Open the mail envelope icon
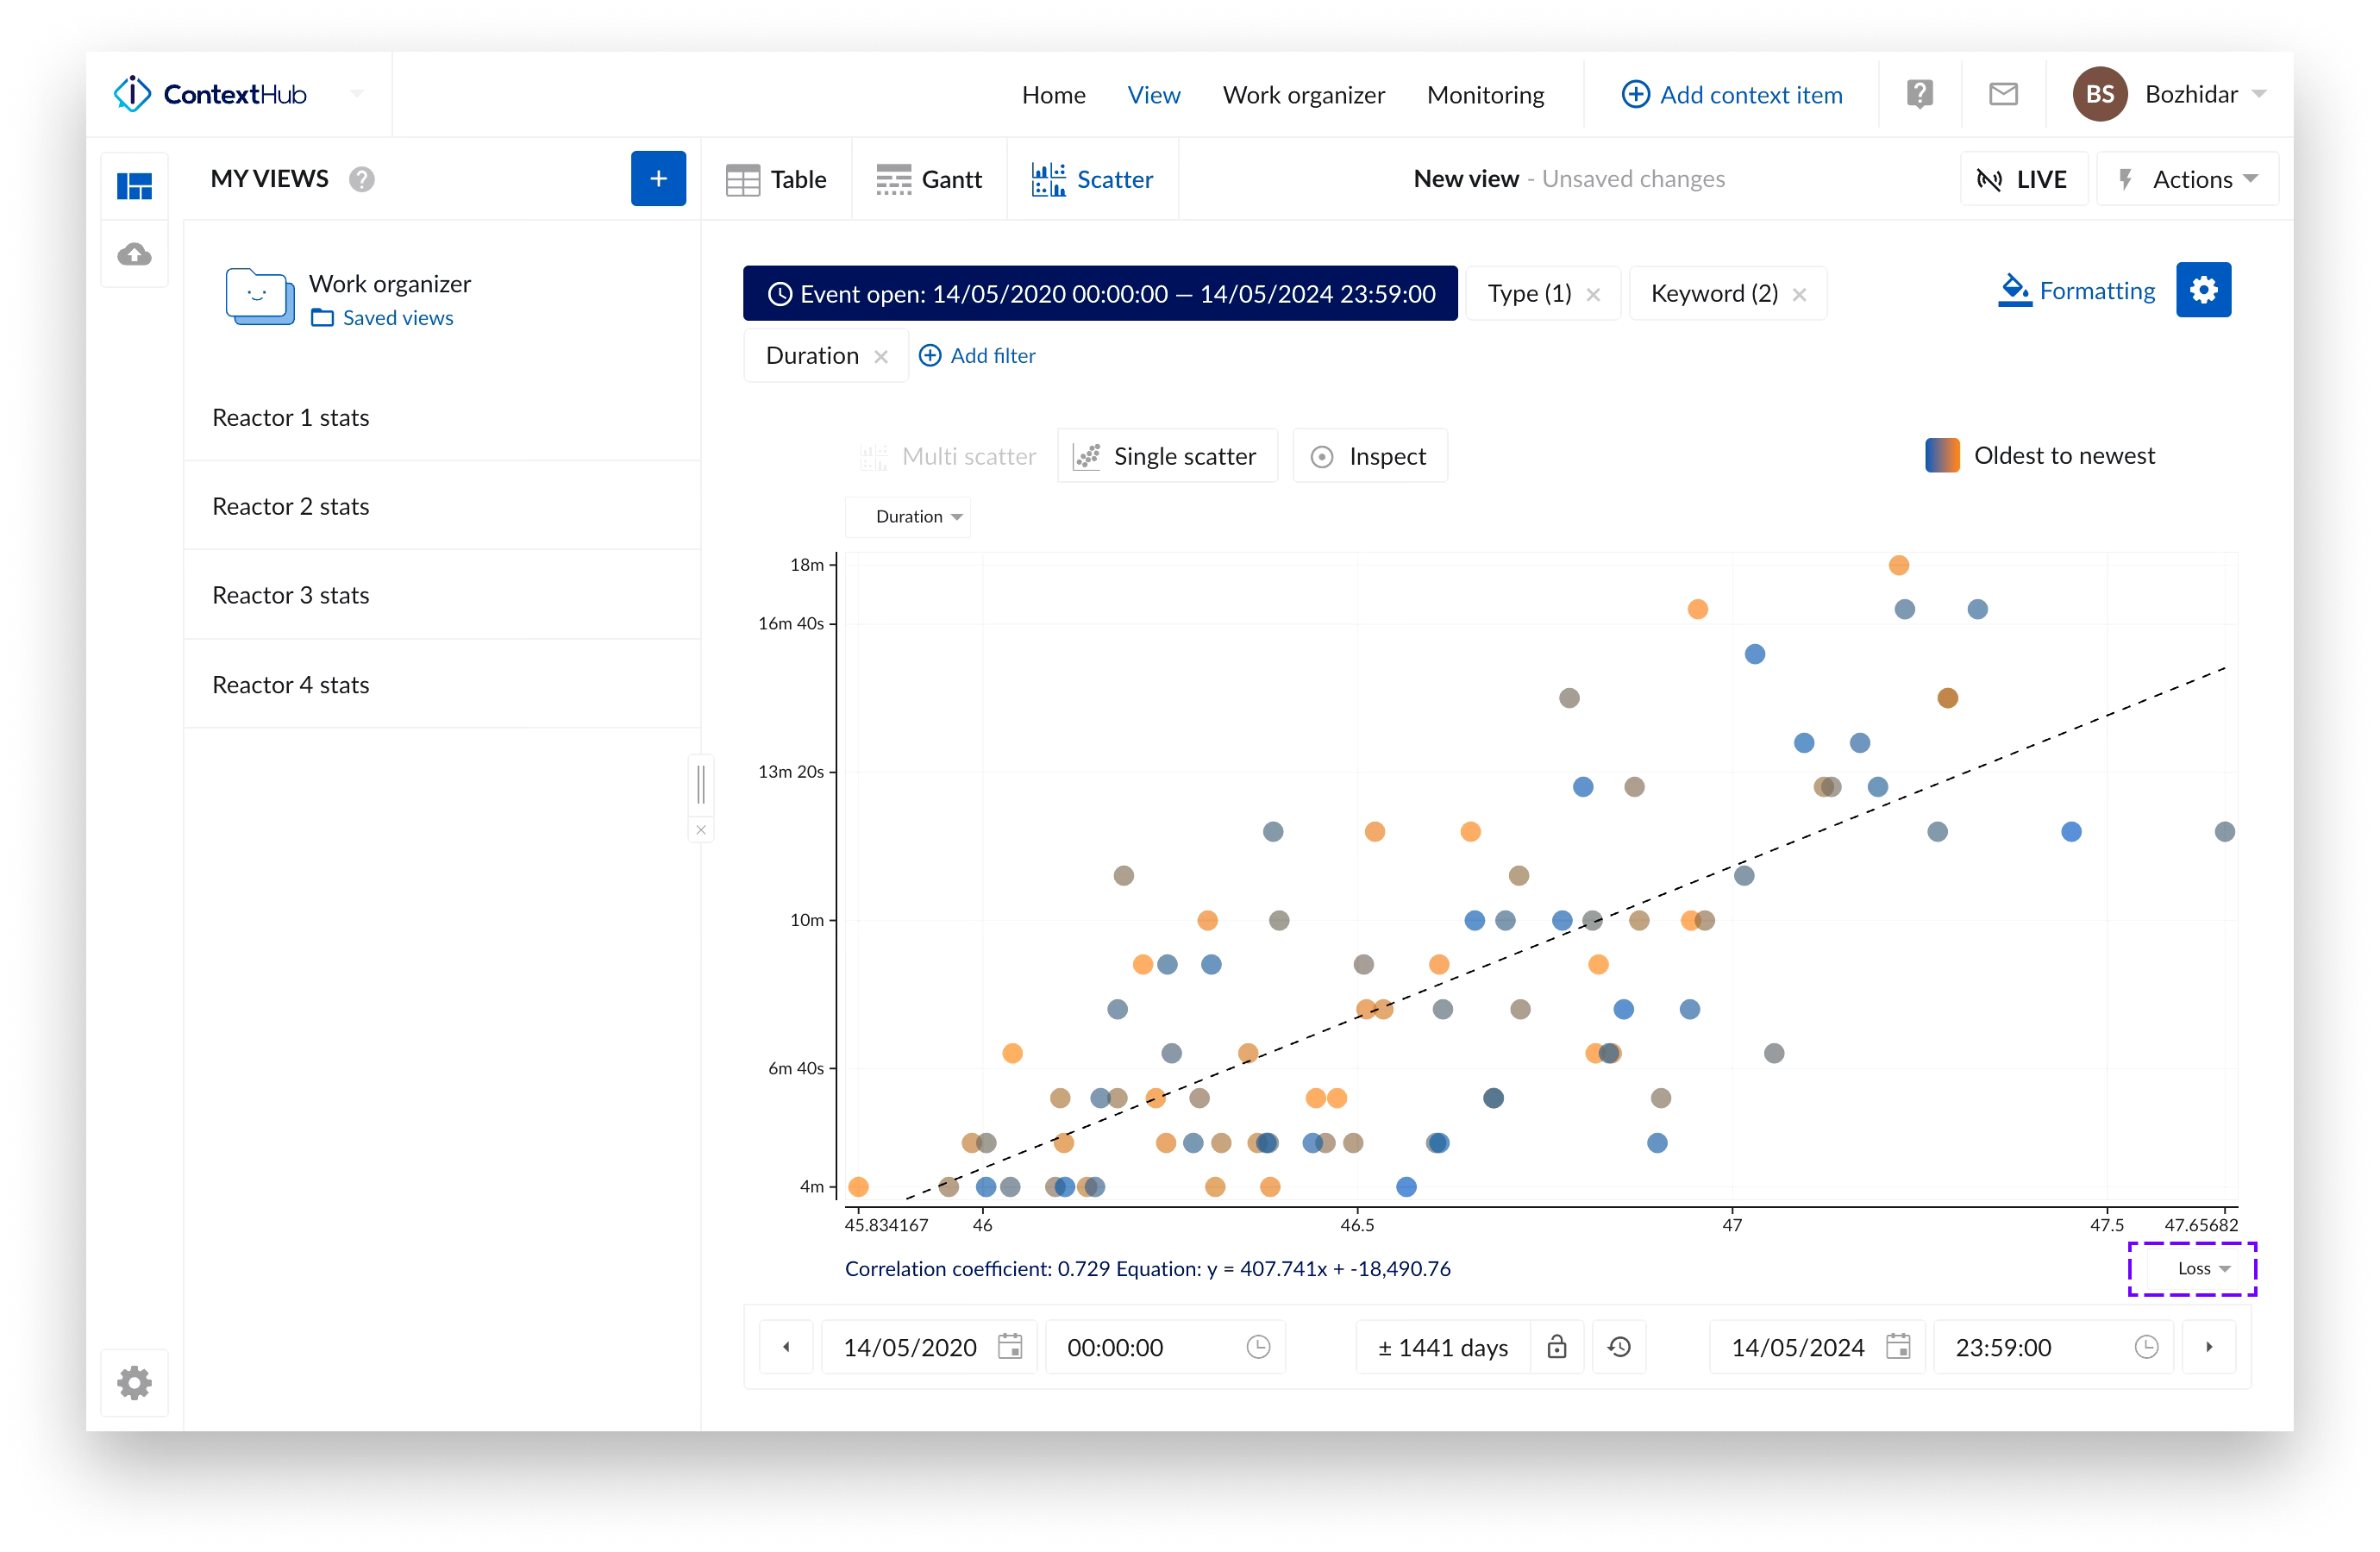The height and width of the screenshot is (1552, 2380). 2003,94
